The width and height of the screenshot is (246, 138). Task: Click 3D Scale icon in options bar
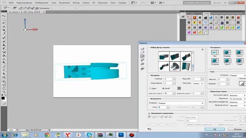click(37, 8)
